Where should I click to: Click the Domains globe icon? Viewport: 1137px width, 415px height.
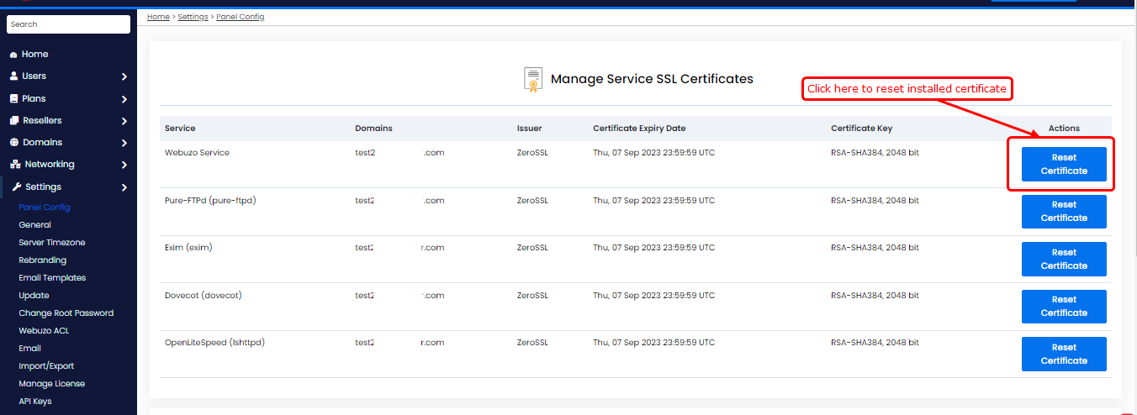[x=14, y=143]
